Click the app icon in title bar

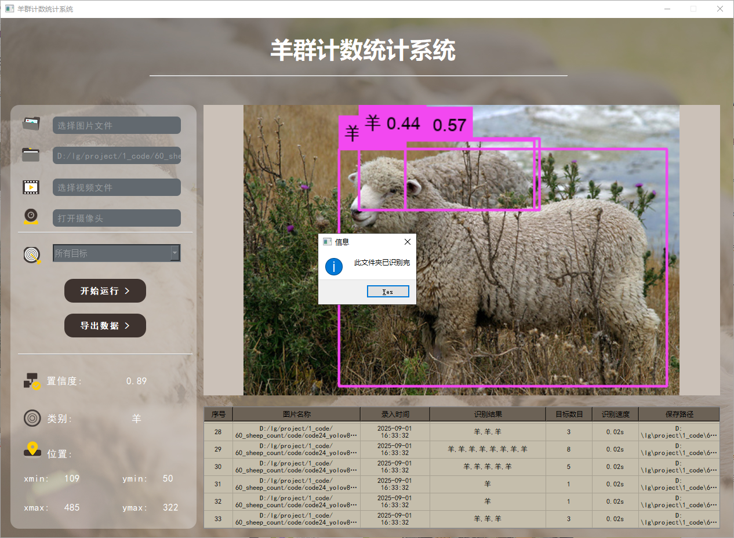coord(9,9)
